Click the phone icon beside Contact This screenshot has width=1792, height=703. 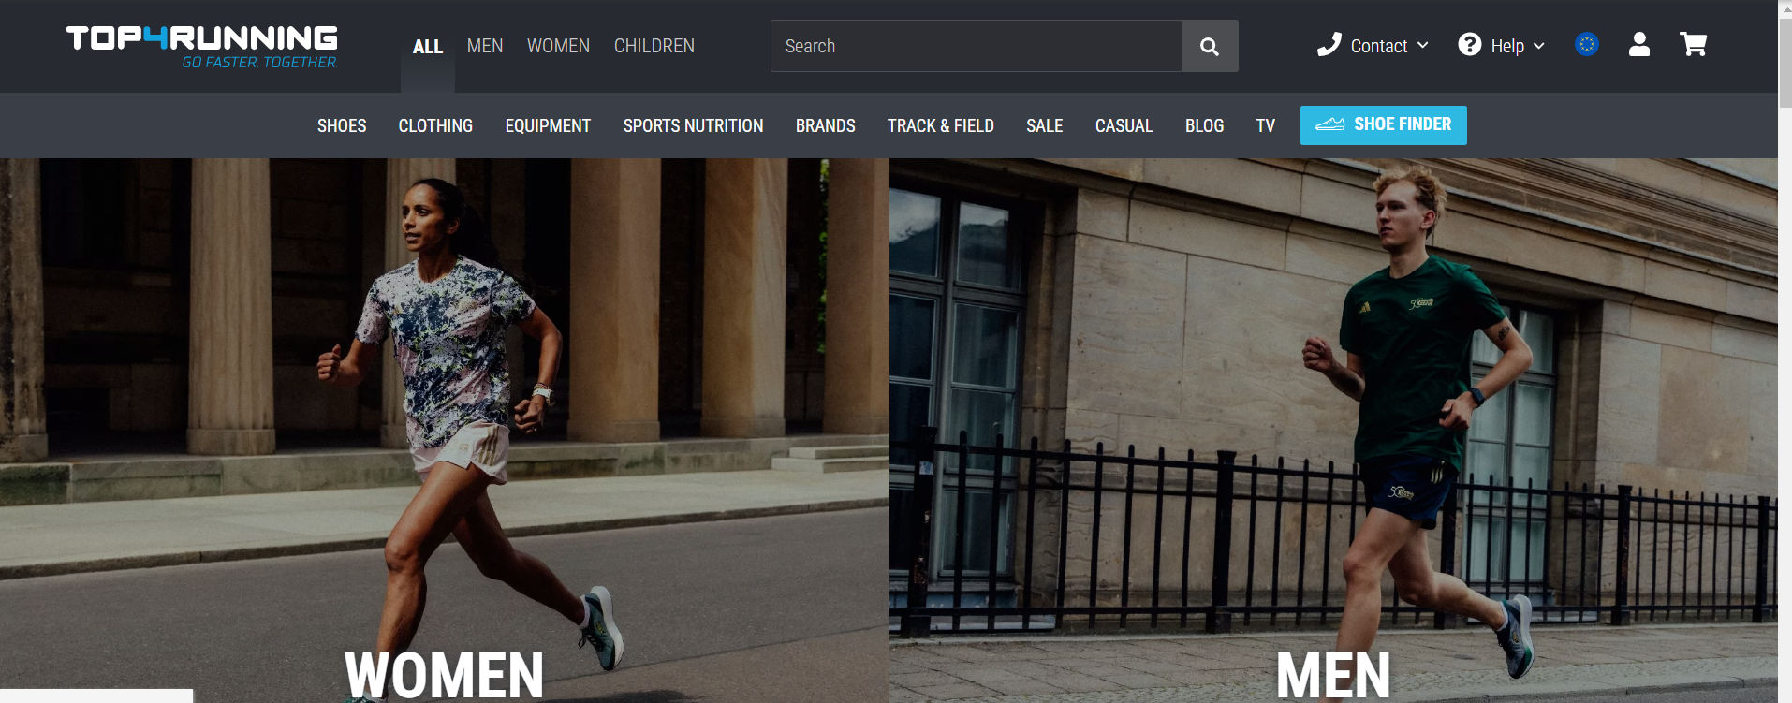(x=1329, y=45)
